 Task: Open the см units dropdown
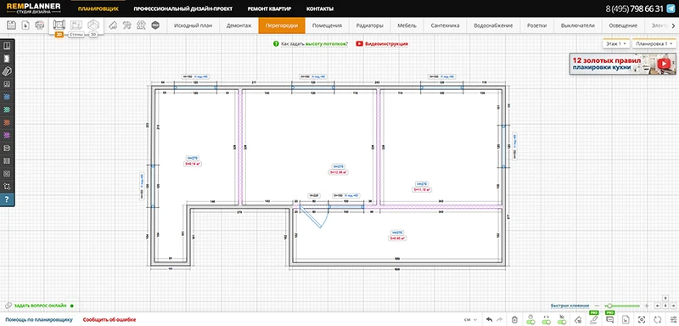click(470, 319)
